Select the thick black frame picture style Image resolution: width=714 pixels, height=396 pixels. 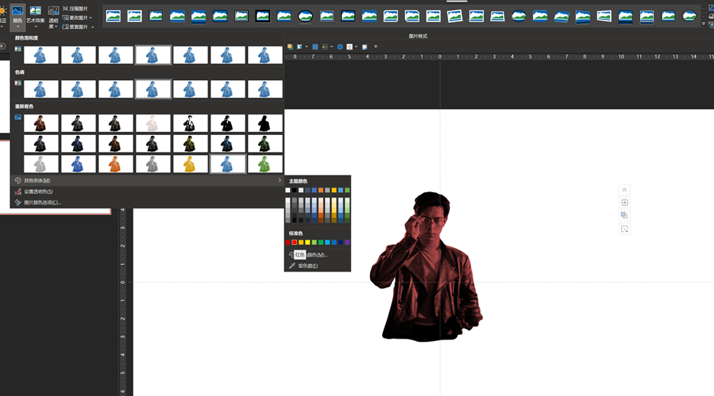pos(263,16)
